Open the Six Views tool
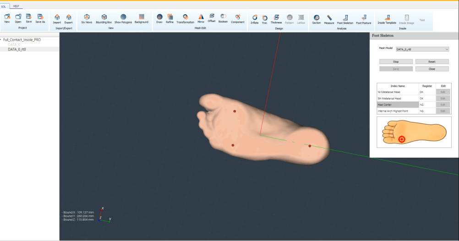Viewport: 459px width, 241px height. (87, 18)
